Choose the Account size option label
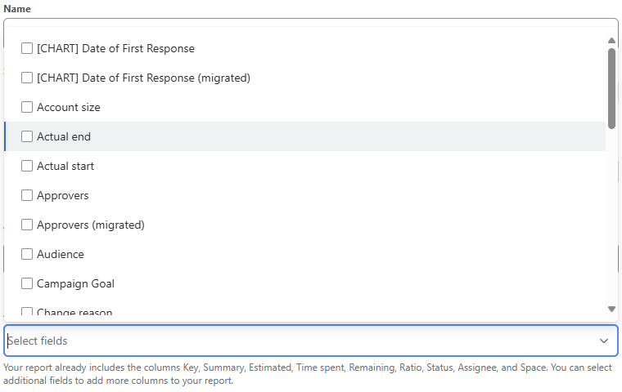 (69, 107)
